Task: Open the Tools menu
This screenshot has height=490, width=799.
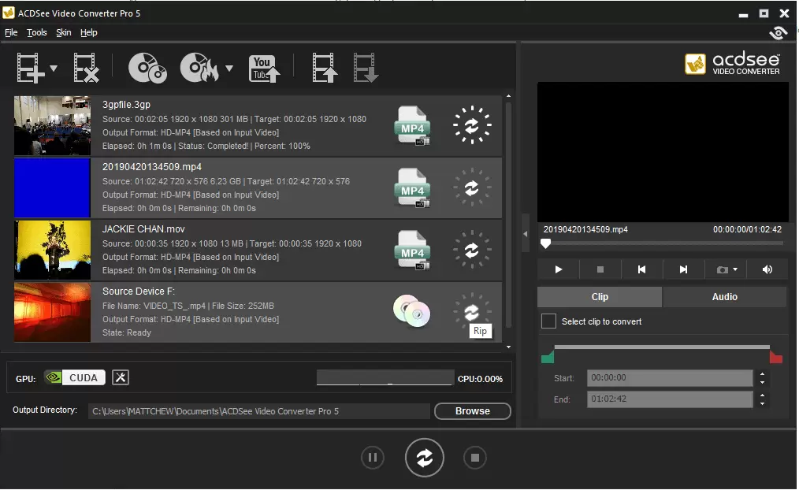Action: click(x=37, y=32)
